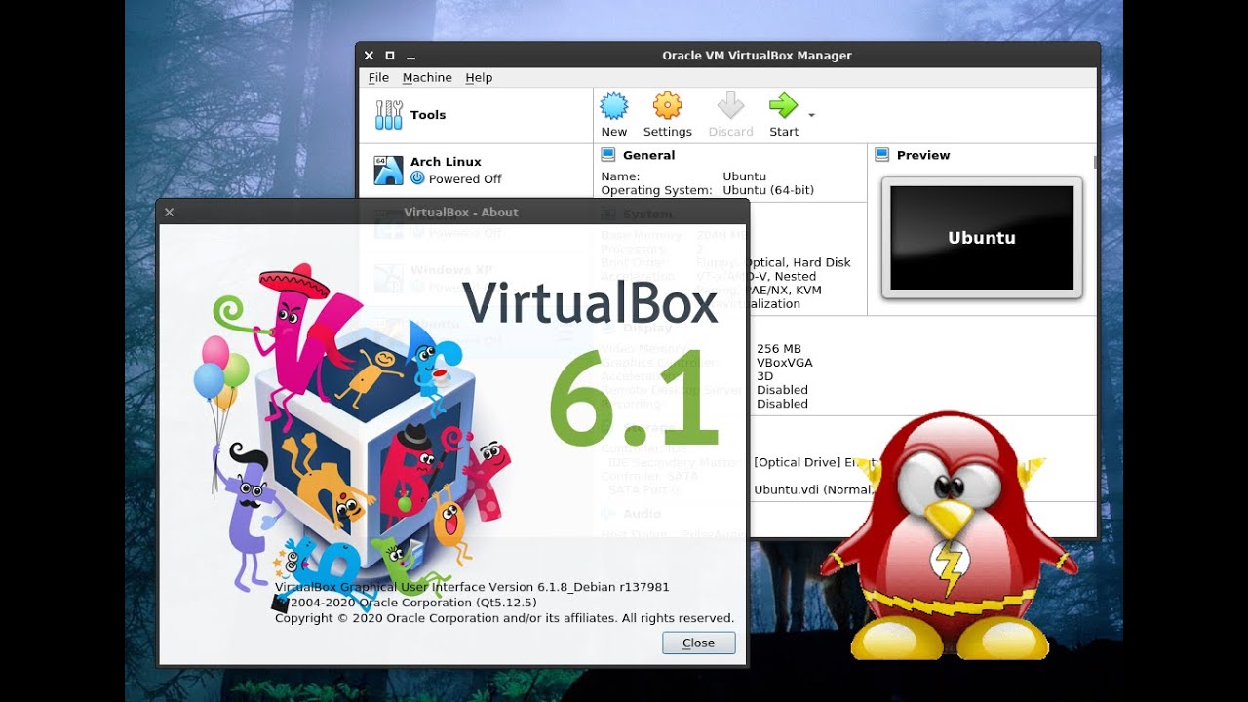Viewport: 1248px width, 702px height.
Task: Open the File menu
Action: [x=378, y=77]
